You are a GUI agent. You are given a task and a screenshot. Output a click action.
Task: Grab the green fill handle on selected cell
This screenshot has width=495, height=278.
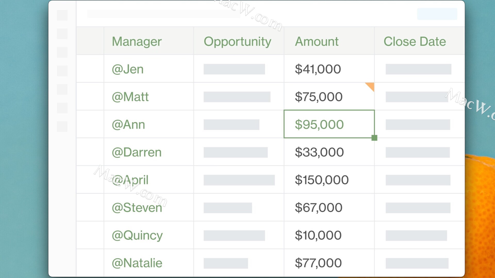(x=374, y=138)
